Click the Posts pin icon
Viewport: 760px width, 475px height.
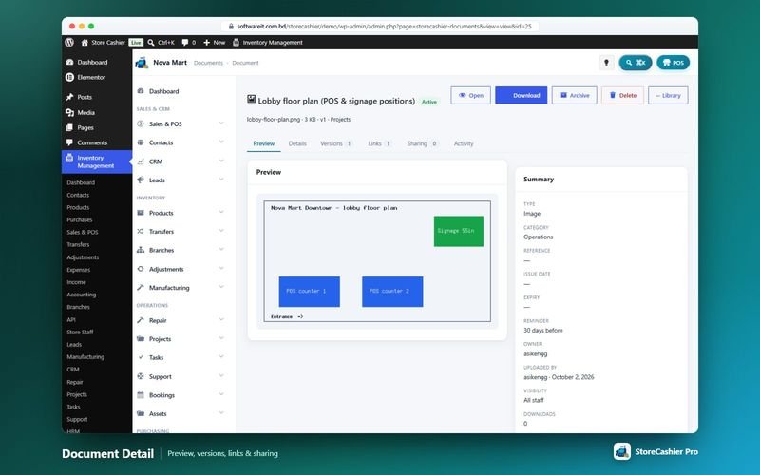click(69, 97)
